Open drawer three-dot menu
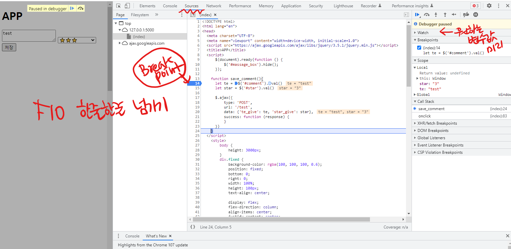This screenshot has height=249, width=511. pos(118,236)
